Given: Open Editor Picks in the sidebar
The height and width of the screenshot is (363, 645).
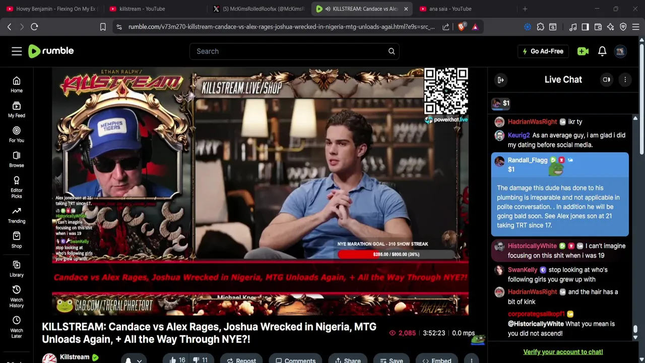Looking at the screenshot, I should (x=17, y=187).
